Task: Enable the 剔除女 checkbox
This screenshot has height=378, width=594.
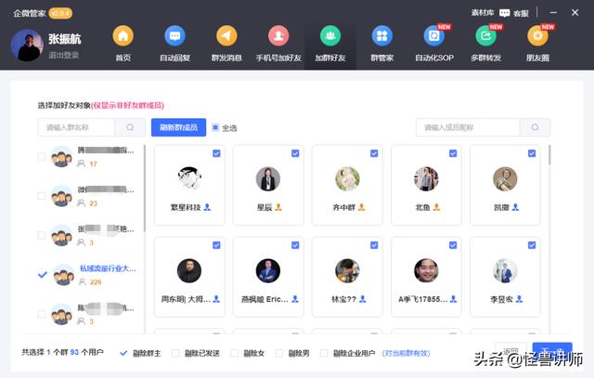Action: [235, 353]
